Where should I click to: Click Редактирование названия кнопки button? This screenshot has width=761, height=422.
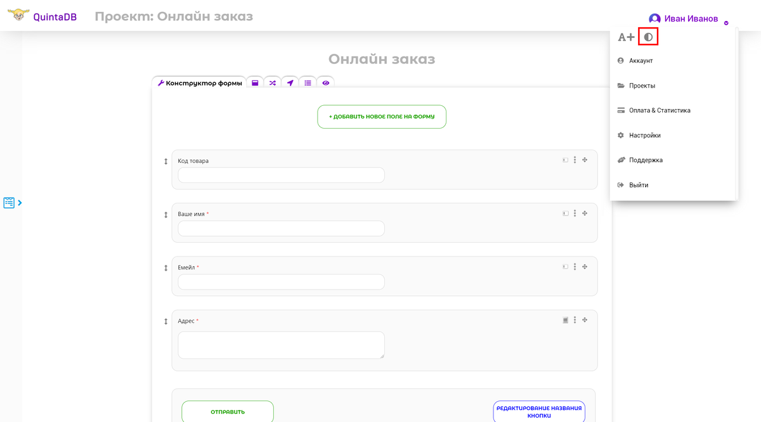pos(539,412)
